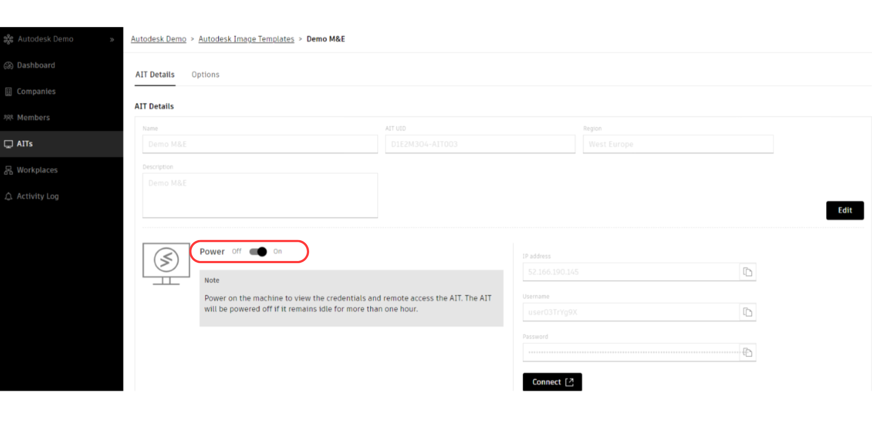Screen dimensions: 872x434
Task: Click the Connect button
Action: [552, 382]
